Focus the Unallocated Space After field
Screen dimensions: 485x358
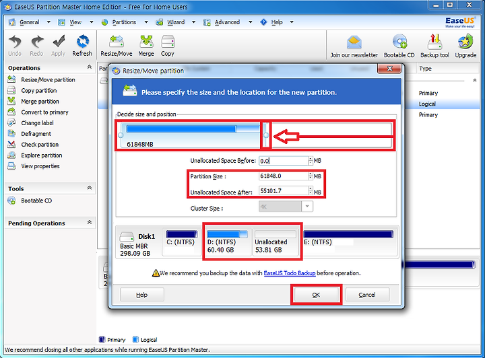284,191
